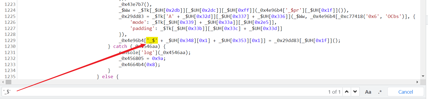Click the highlighted '_$' match in code

point(152,40)
